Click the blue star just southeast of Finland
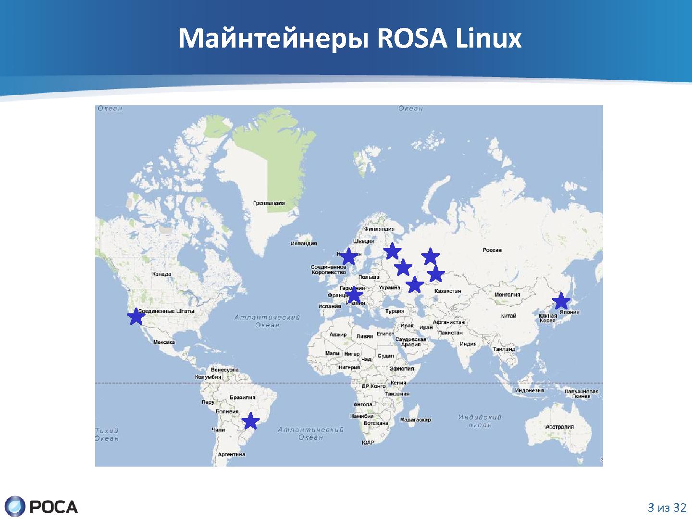The width and height of the screenshot is (692, 519). (x=392, y=251)
